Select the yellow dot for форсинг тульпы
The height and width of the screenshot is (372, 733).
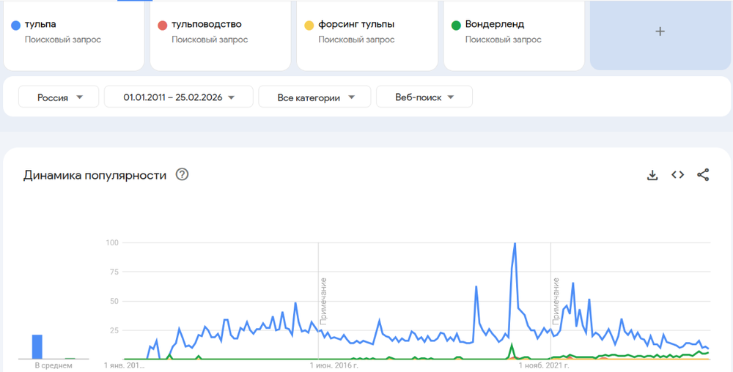click(309, 25)
